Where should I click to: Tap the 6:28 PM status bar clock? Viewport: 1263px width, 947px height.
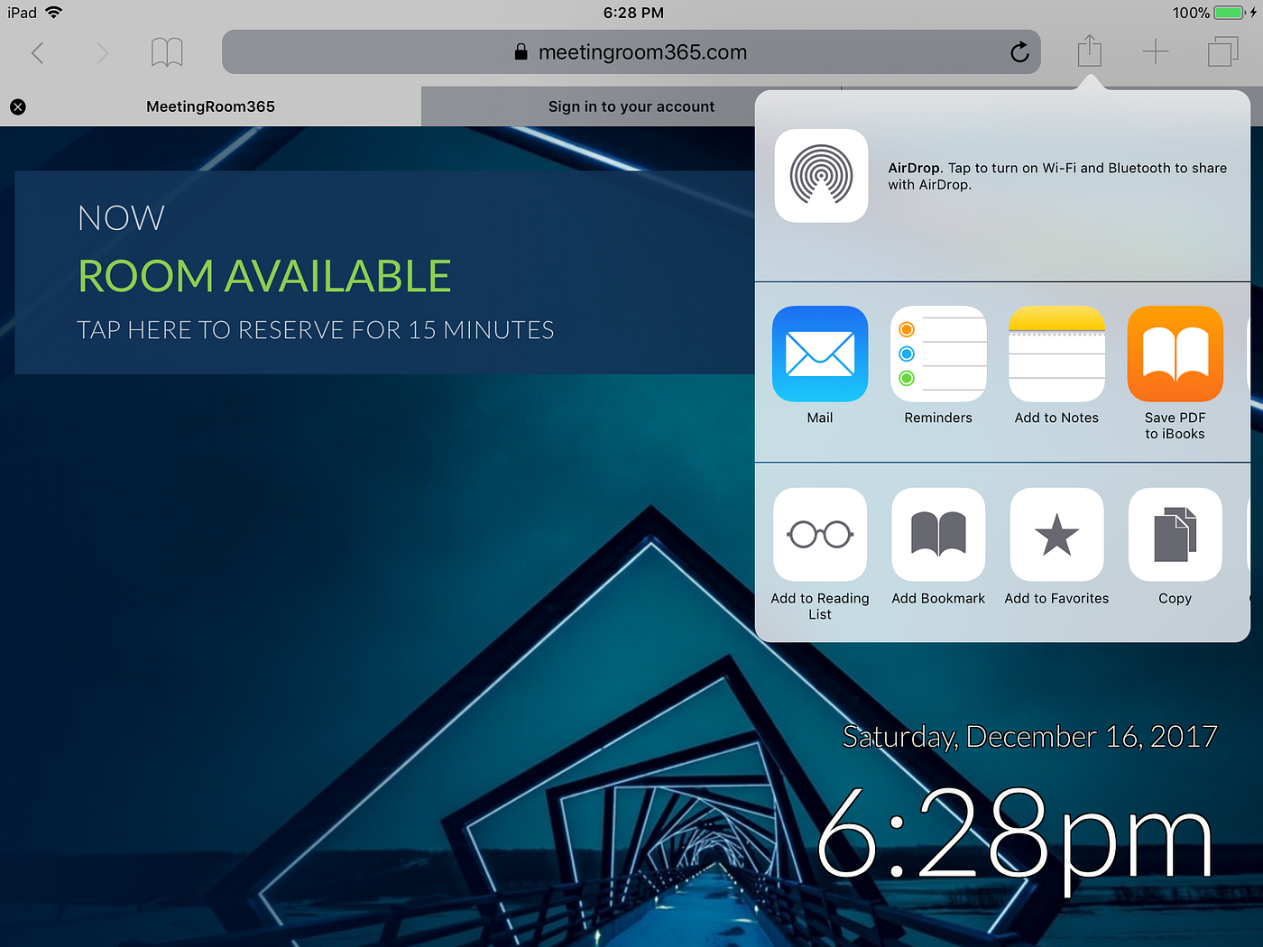[633, 13]
